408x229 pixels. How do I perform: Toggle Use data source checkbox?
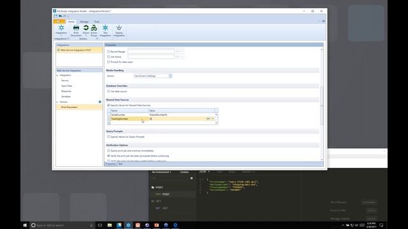pos(108,92)
